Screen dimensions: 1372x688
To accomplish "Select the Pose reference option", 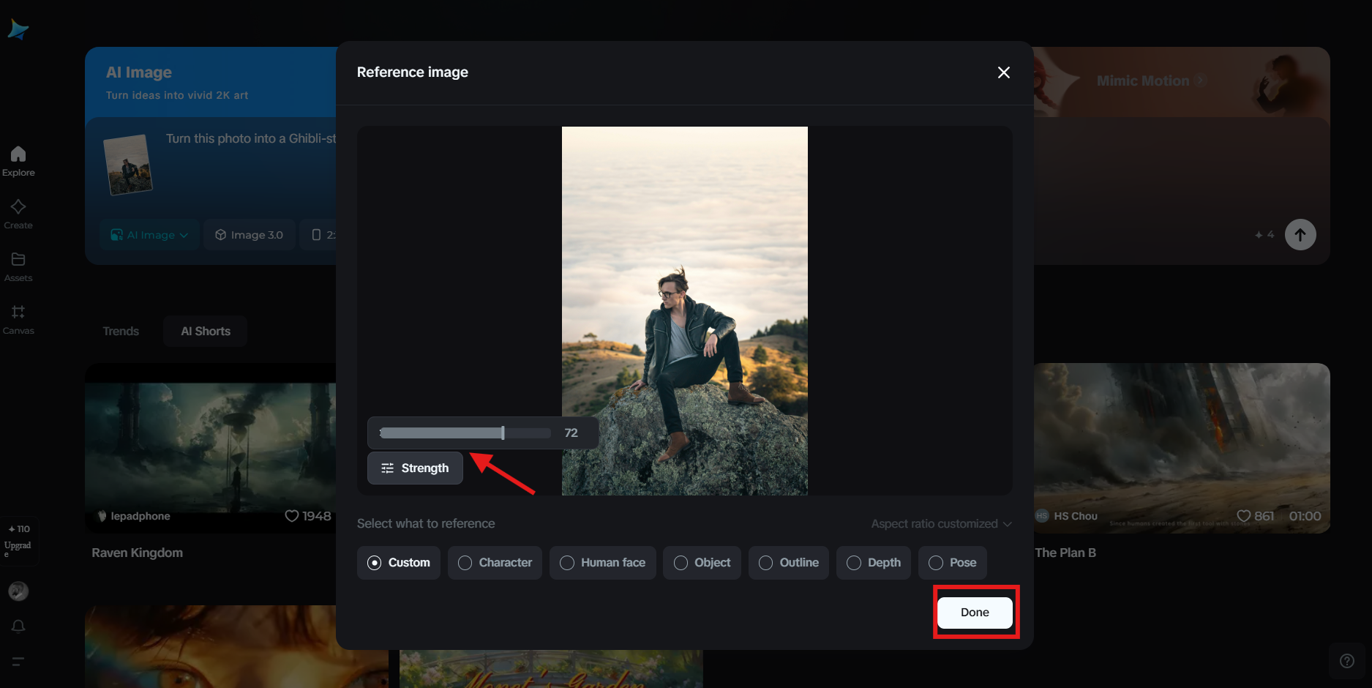I will point(953,563).
